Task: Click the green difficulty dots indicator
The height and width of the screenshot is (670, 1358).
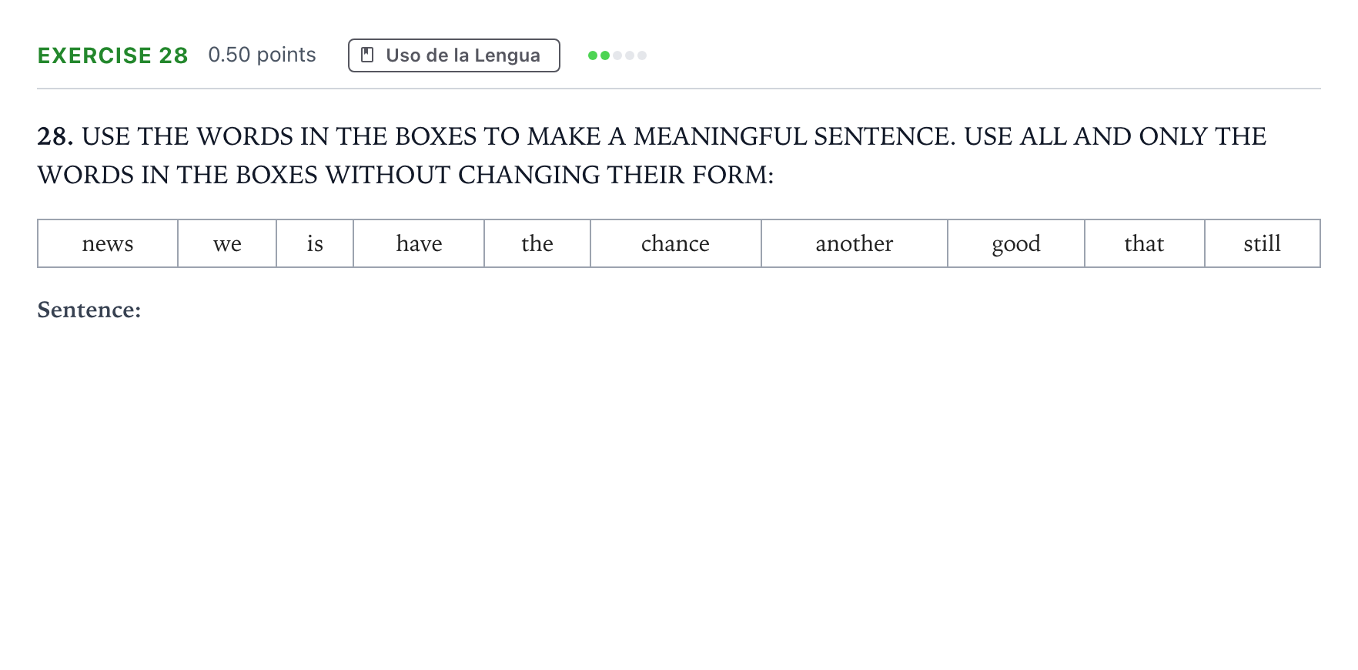Action: point(617,55)
